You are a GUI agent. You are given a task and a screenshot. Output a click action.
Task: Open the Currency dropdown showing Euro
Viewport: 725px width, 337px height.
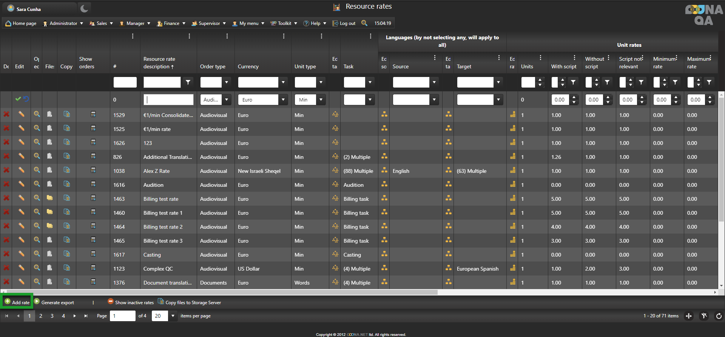point(283,100)
